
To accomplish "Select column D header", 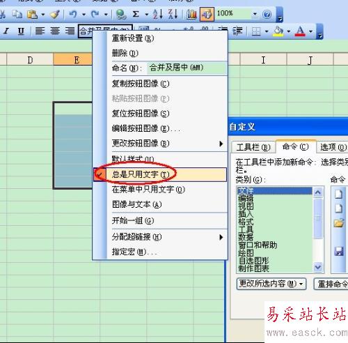I will pyautogui.click(x=30, y=60).
